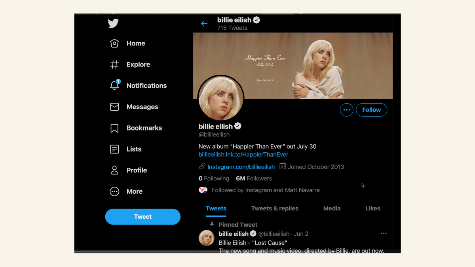Screen dimensions: 475x267
Task: Click the Twitter bird logo
Action: (x=113, y=23)
